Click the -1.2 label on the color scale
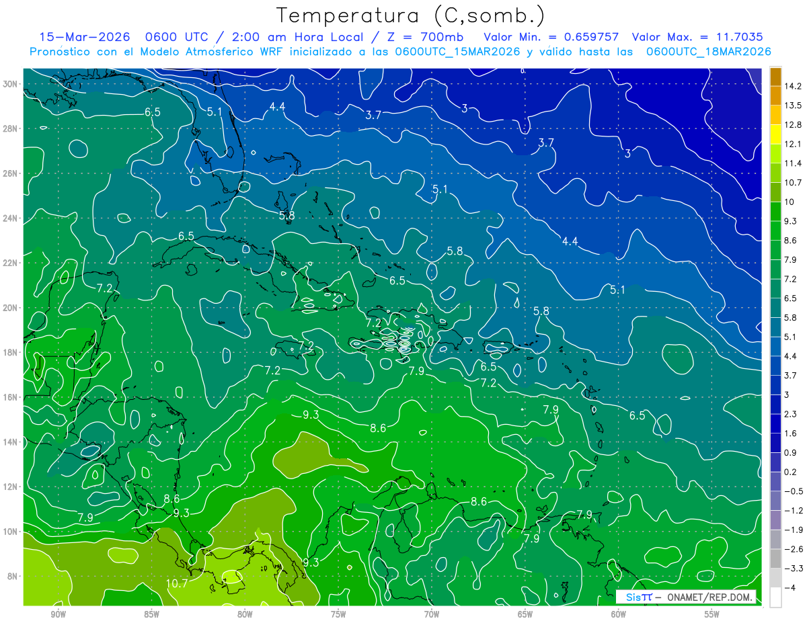 [x=794, y=511]
